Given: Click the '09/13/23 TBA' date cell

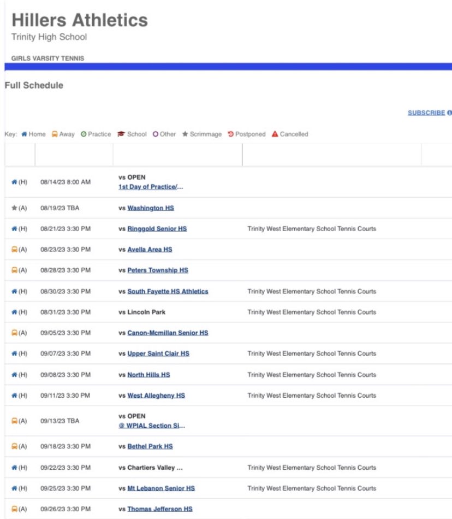Looking at the screenshot, I should click(60, 421).
